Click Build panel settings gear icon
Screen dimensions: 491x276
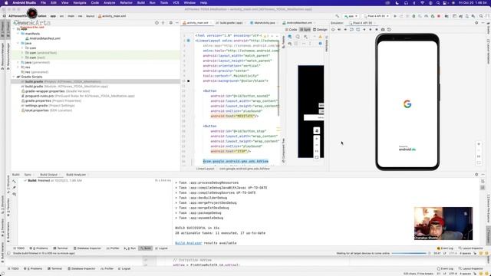click(x=476, y=175)
